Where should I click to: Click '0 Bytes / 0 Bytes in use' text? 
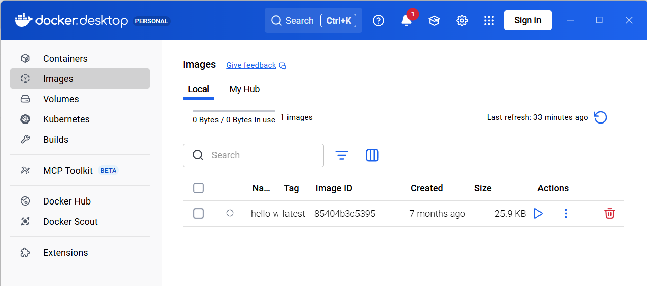(x=234, y=120)
